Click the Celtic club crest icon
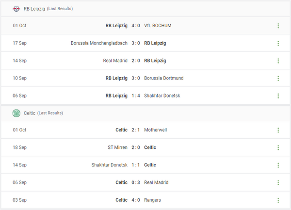The height and width of the screenshot is (210, 291). pos(16,113)
